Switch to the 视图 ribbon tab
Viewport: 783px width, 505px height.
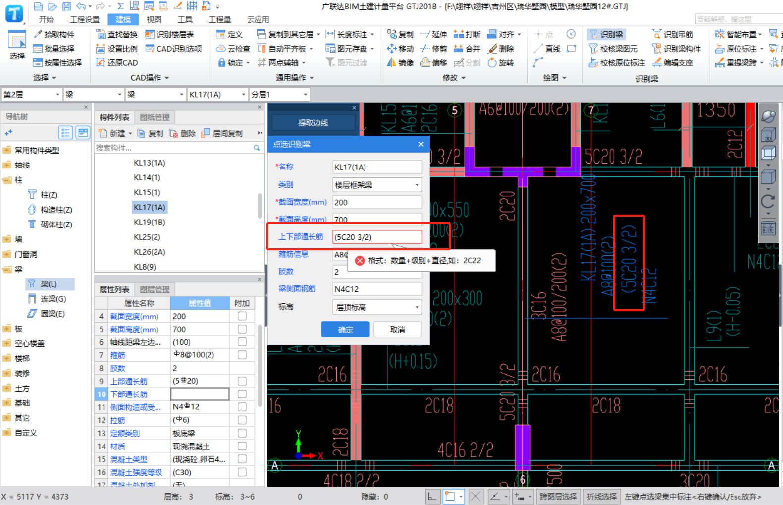pyautogui.click(x=154, y=19)
